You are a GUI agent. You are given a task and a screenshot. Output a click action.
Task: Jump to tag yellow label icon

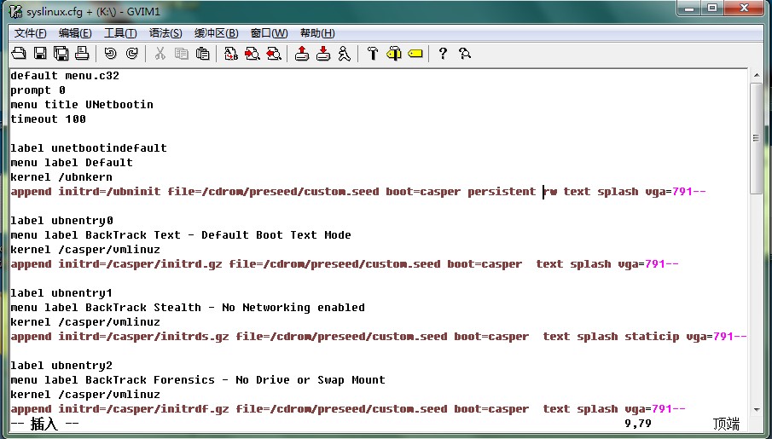(415, 53)
